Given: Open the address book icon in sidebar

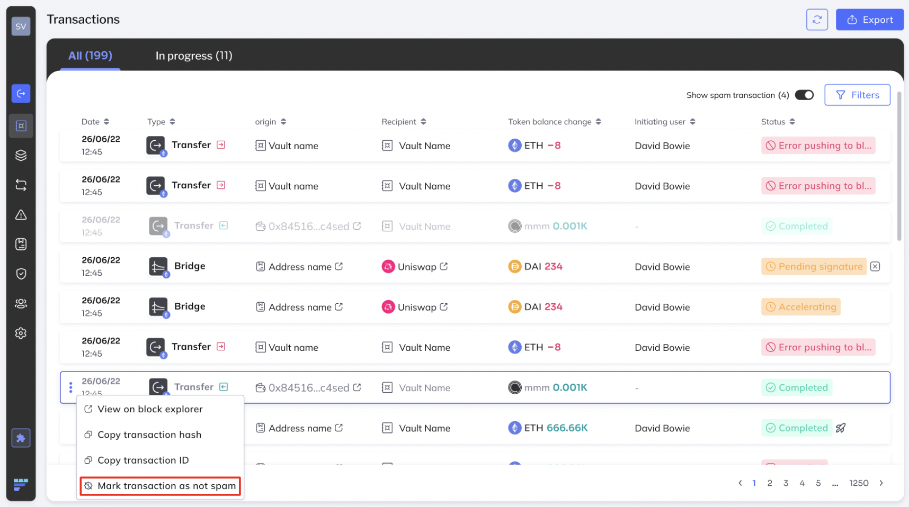Looking at the screenshot, I should (x=21, y=244).
